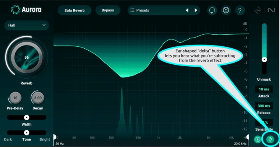Click the 20.0 kHz high frequency value
Screen dimensions: 280x147
(240, 144)
